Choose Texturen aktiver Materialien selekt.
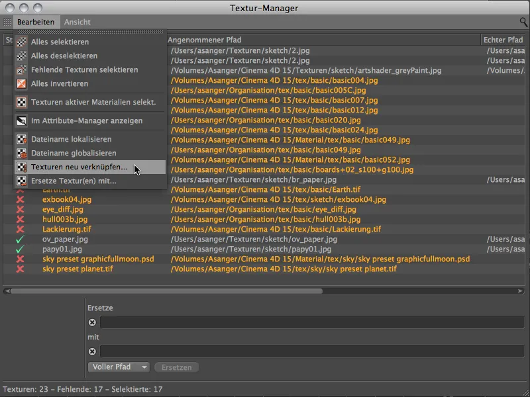530x397 pixels. (90, 102)
